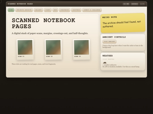Click 'No API or location available' text

(121, 67)
